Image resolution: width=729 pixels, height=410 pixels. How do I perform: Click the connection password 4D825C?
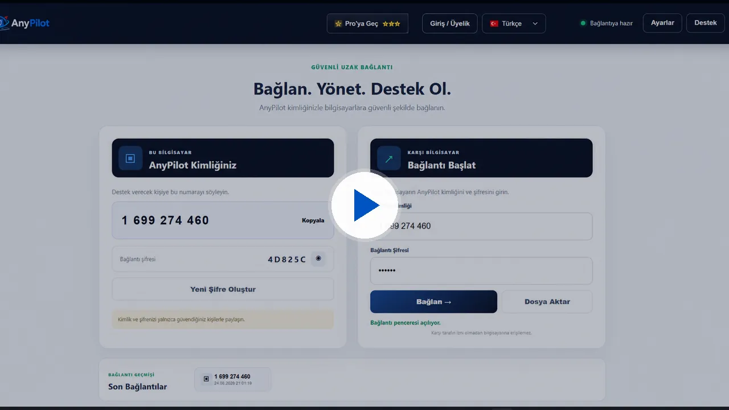287,260
